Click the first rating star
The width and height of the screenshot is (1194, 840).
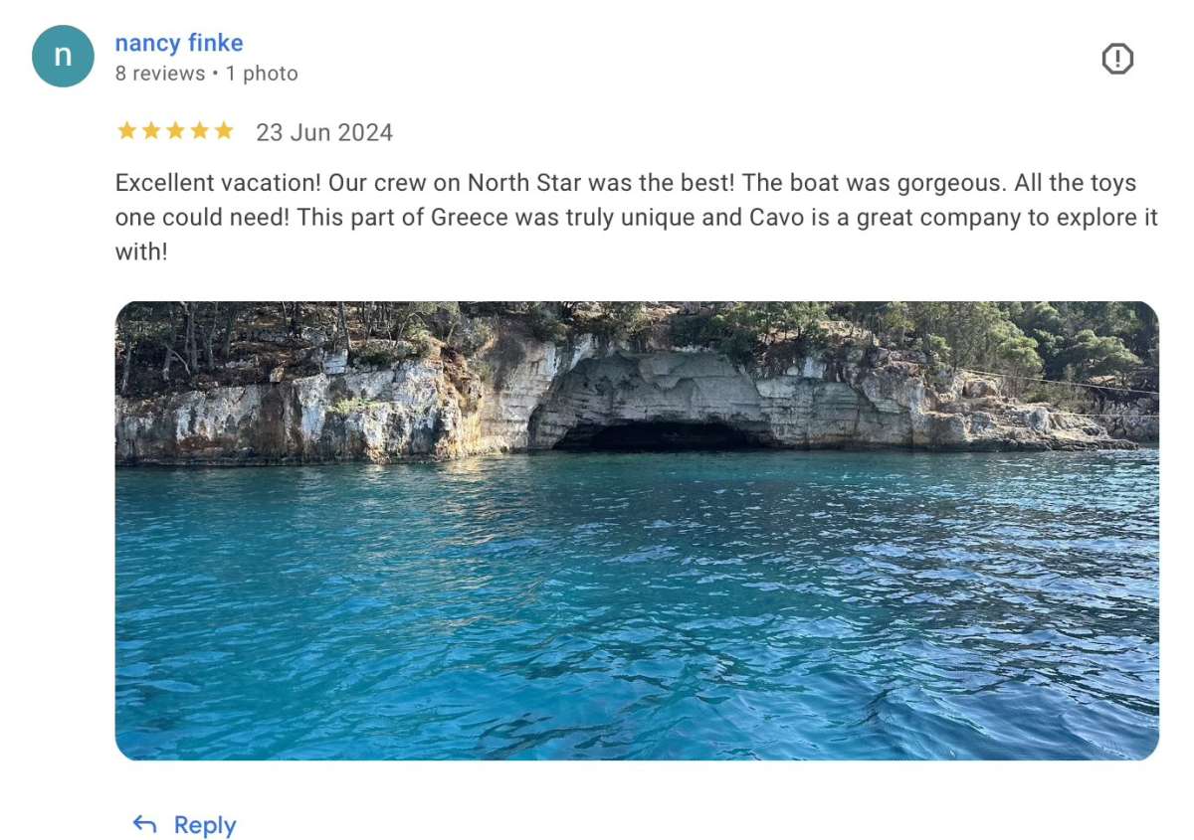(126, 131)
